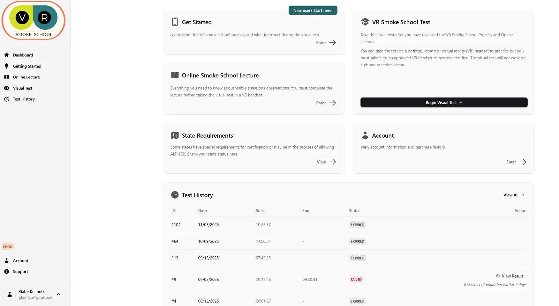Click the phone icon on Get Started card

pos(175,22)
